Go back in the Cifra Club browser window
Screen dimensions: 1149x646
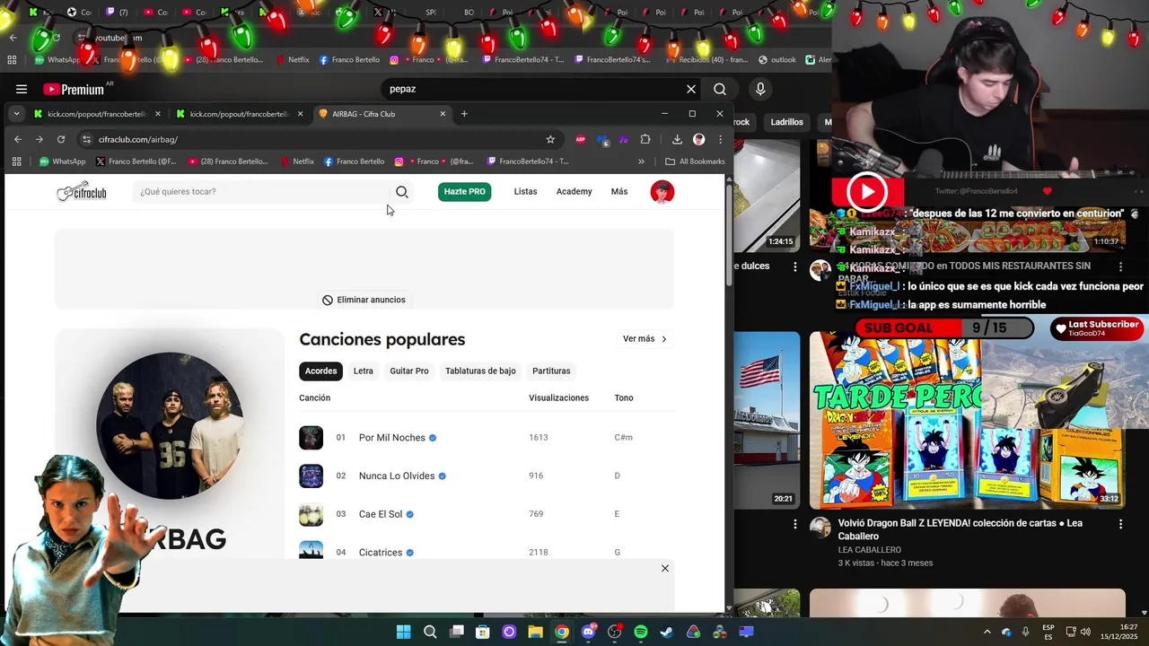[18, 139]
